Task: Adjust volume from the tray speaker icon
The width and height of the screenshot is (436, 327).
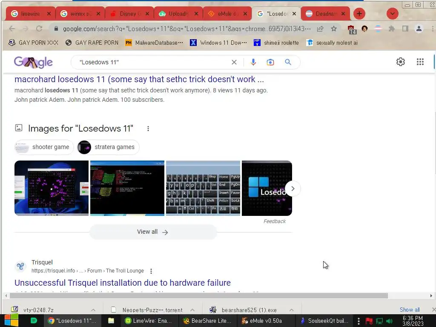Action: (x=389, y=321)
